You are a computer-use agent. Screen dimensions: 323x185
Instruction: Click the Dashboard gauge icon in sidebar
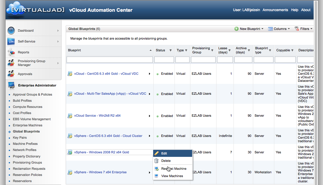[11, 30]
